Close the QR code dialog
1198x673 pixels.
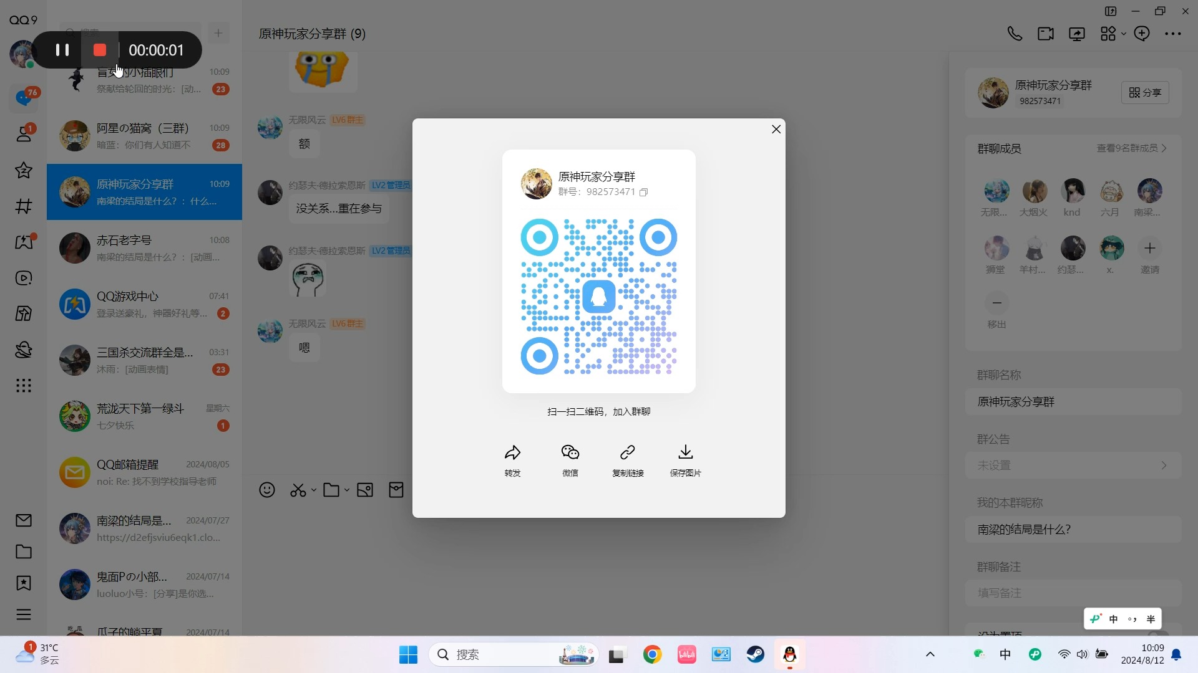tap(776, 129)
